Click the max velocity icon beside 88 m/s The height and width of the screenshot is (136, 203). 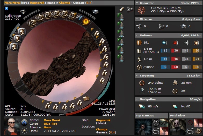(142, 107)
